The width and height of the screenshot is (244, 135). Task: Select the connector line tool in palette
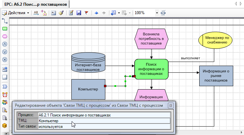tap(5, 21)
